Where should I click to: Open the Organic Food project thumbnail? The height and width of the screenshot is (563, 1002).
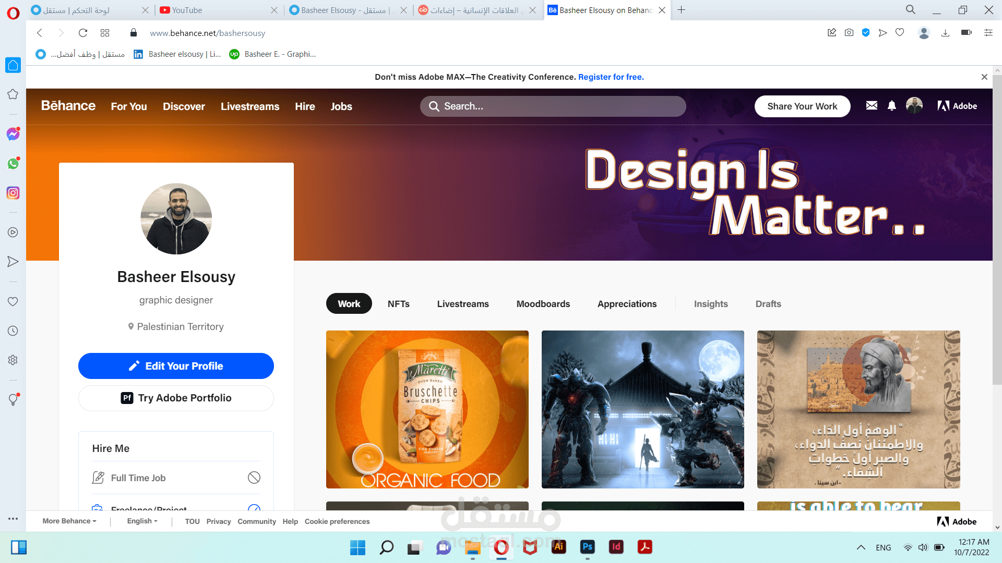click(x=427, y=409)
